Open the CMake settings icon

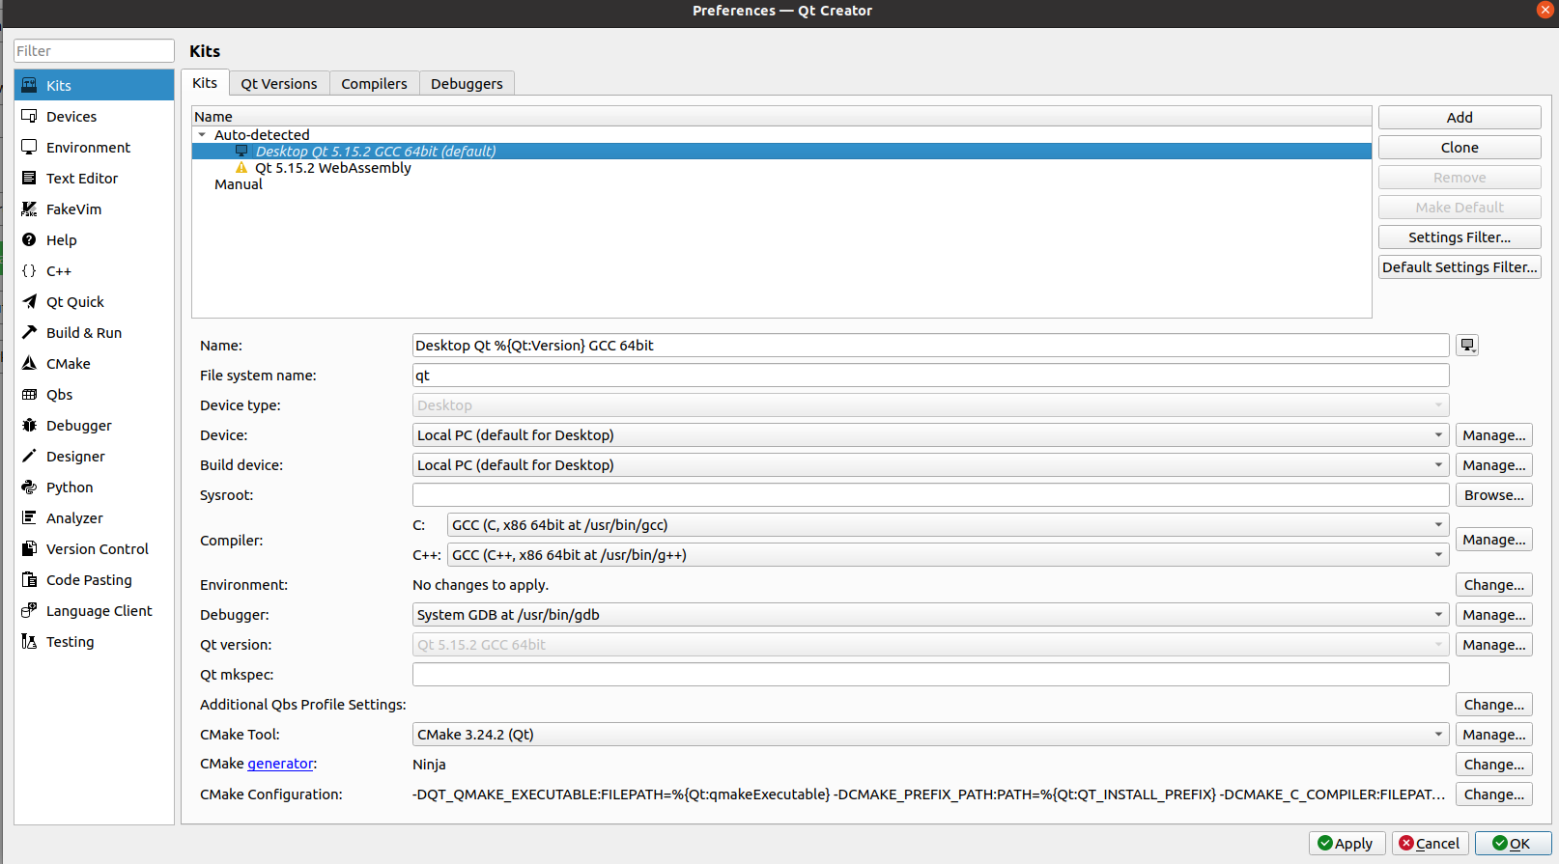coord(30,363)
